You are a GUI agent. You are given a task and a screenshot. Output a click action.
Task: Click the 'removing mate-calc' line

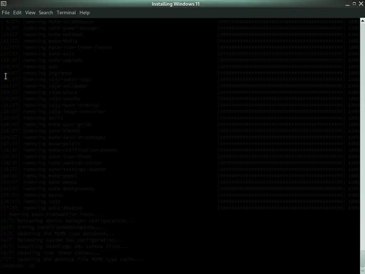tap(38, 54)
